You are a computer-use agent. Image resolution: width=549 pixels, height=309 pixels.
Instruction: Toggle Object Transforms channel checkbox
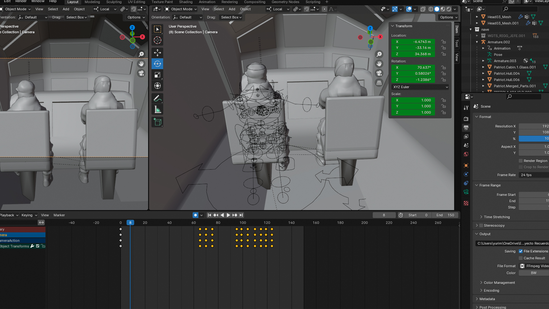37,246
